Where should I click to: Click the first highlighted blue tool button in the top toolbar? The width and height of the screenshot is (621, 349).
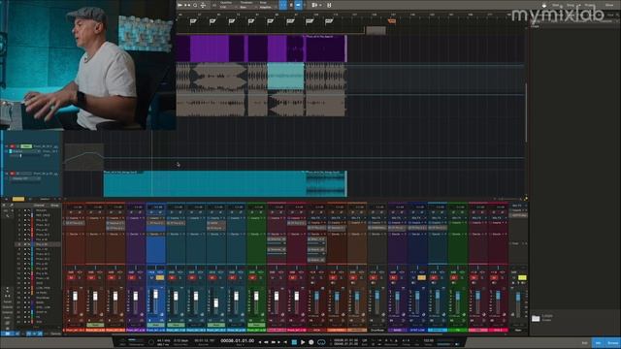click(283, 5)
